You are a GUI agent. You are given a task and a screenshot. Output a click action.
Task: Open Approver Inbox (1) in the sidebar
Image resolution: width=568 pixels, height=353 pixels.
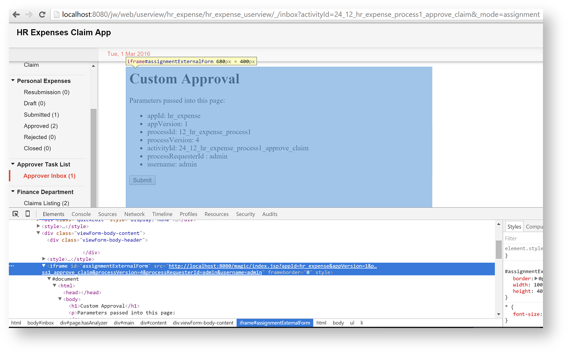(x=49, y=176)
